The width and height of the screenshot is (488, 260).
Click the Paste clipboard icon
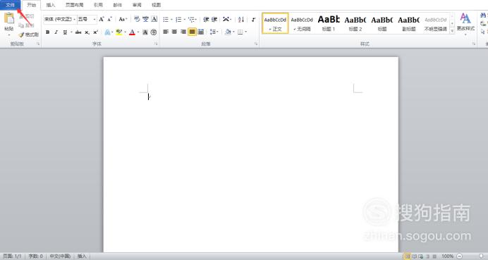coord(9,19)
